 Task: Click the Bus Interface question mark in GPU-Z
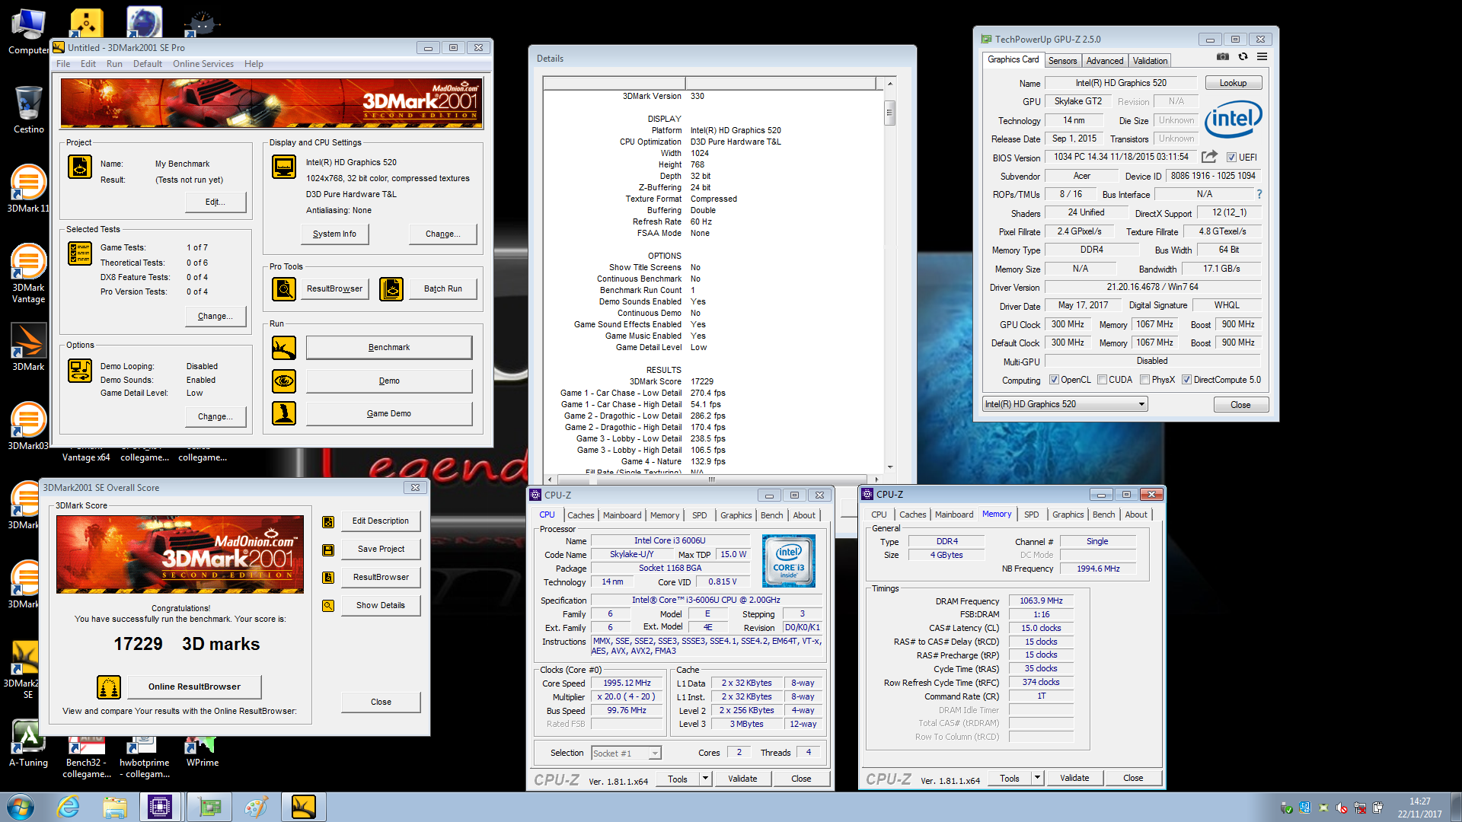pos(1259,194)
